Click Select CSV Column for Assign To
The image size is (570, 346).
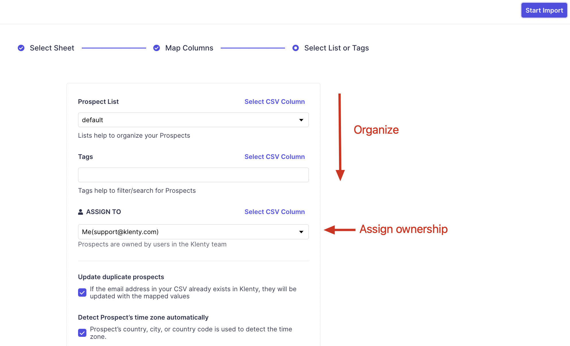tap(274, 212)
